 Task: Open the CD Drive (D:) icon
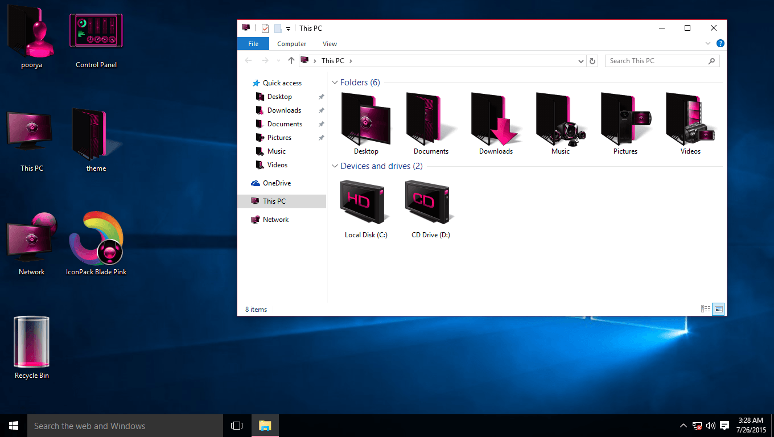(x=429, y=202)
